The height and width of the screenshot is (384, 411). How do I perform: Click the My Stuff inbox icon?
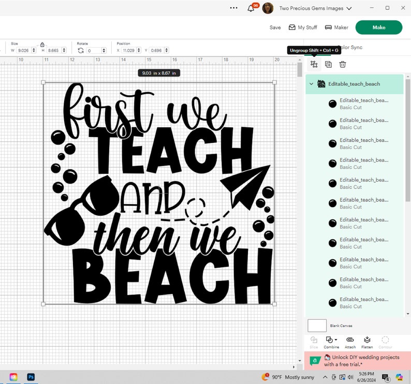coord(292,27)
